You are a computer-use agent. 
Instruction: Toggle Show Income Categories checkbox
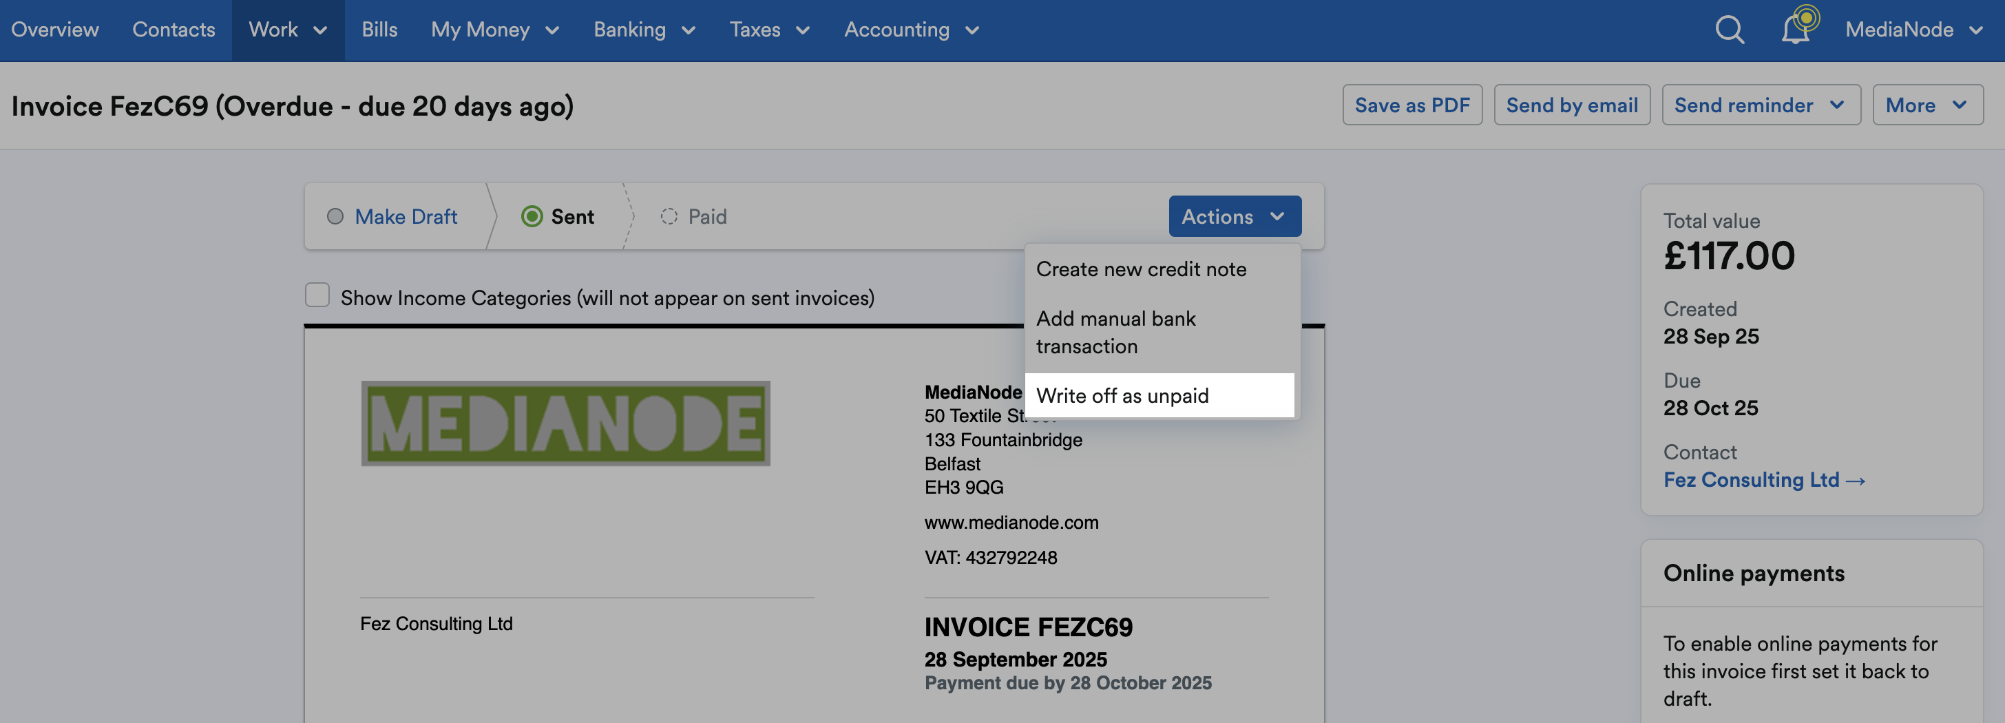(x=317, y=295)
